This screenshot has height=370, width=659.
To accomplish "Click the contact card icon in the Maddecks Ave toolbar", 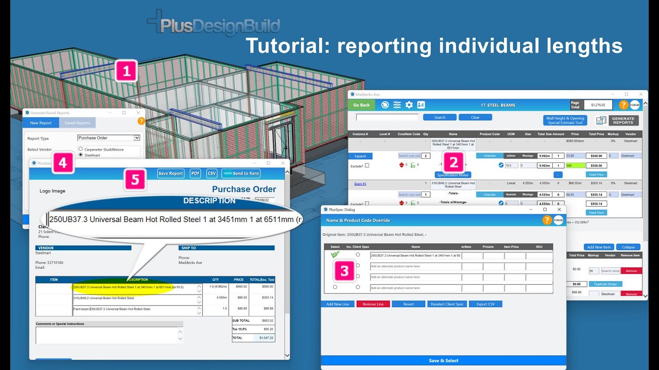I will click(421, 105).
